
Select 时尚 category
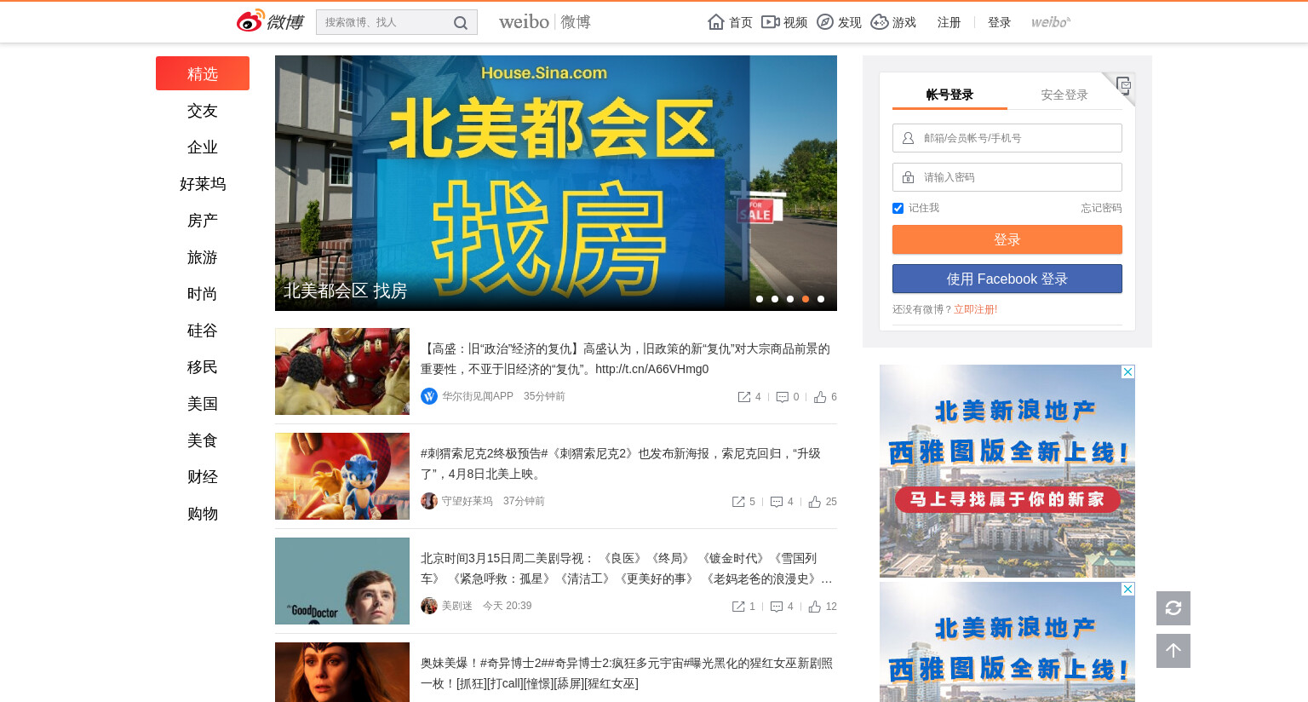[203, 294]
